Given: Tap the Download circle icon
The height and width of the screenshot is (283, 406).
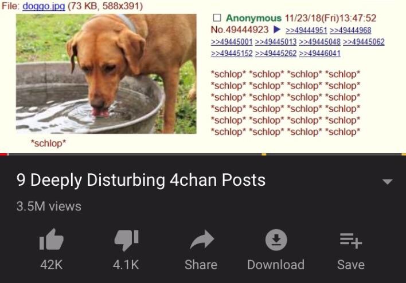Looking at the screenshot, I should pyautogui.click(x=276, y=240).
